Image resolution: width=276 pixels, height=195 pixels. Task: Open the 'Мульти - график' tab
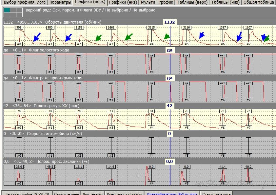point(157,2)
